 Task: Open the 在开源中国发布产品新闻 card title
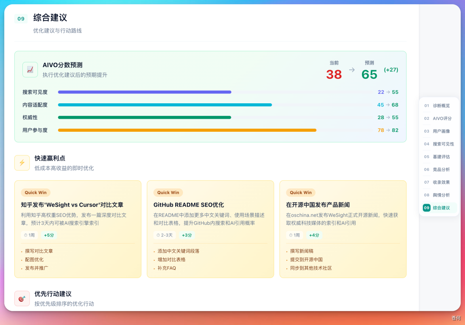point(318,205)
